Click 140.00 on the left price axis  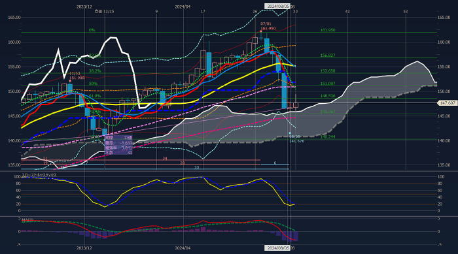coord(14,140)
